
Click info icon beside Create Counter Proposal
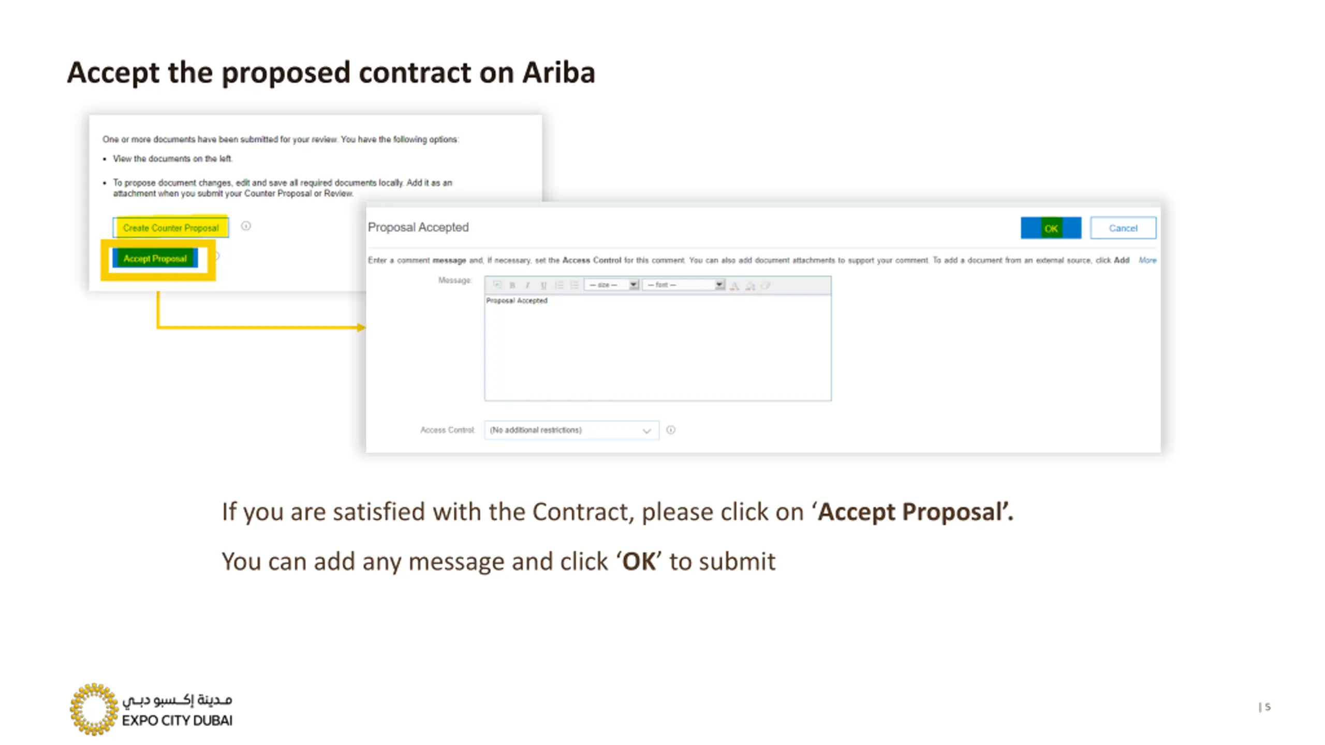pyautogui.click(x=246, y=226)
